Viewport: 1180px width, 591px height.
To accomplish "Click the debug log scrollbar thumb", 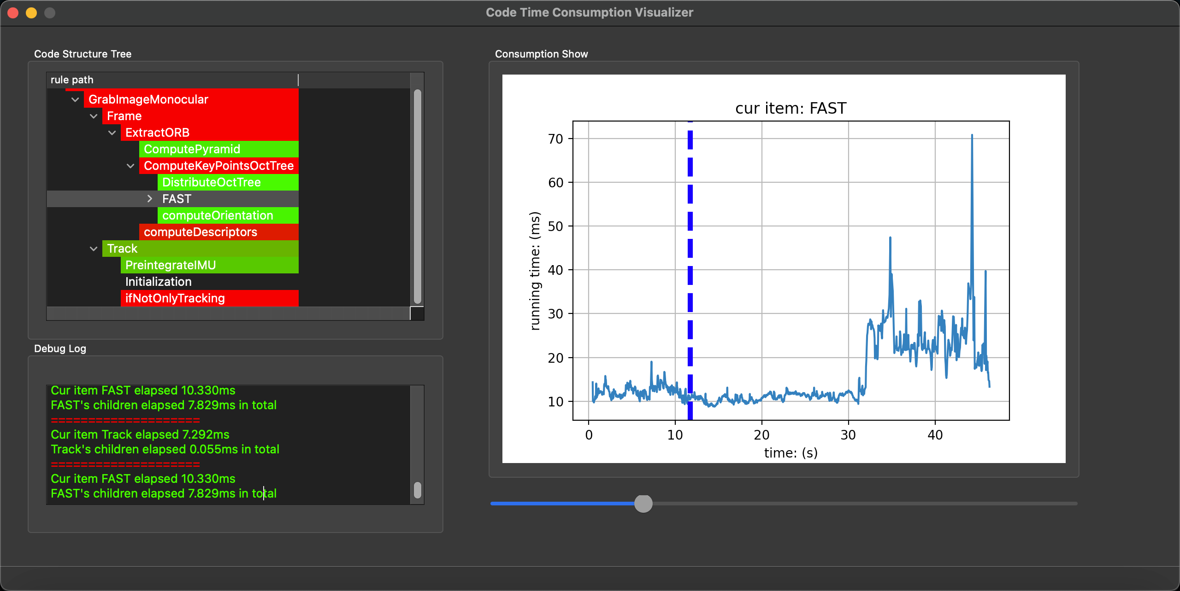I will point(418,490).
